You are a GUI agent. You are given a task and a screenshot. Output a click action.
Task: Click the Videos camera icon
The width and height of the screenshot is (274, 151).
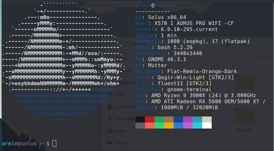[109, 143]
